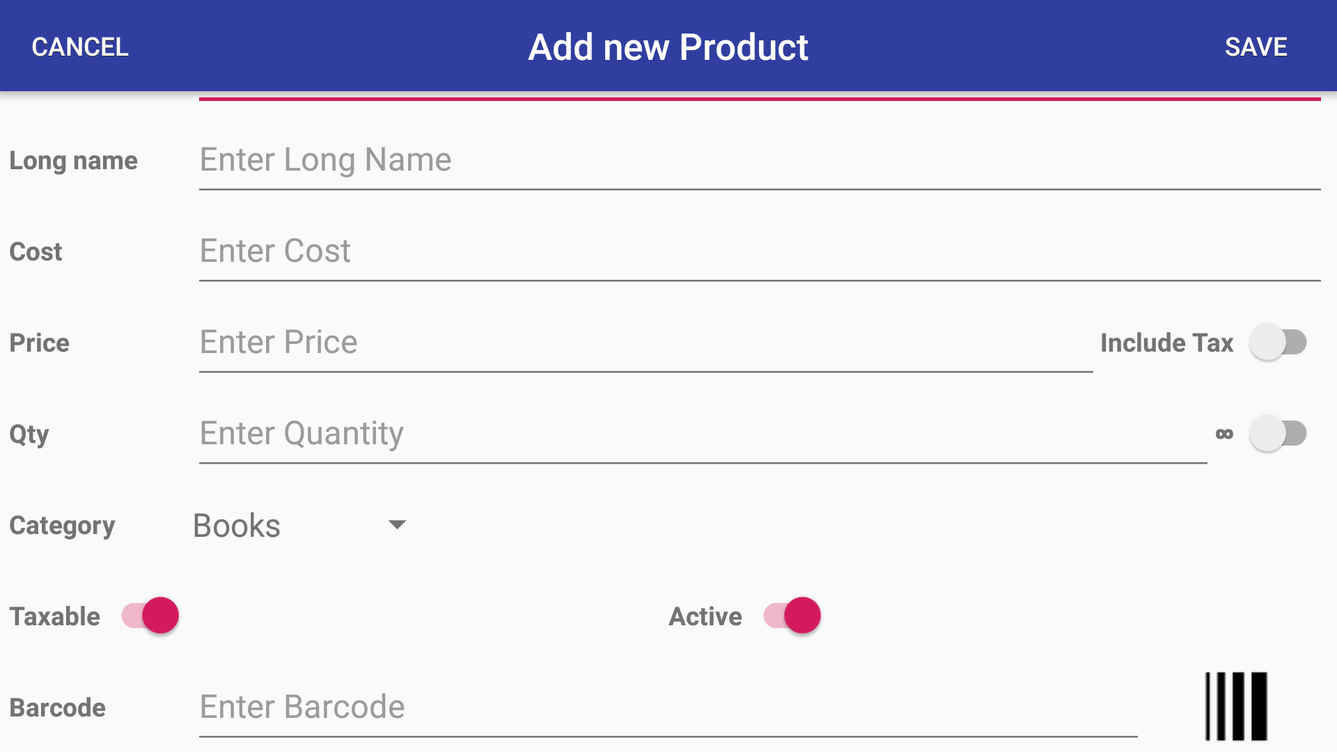The height and width of the screenshot is (752, 1337).
Task: Tap the Enter Quantity field
Action: pos(702,434)
